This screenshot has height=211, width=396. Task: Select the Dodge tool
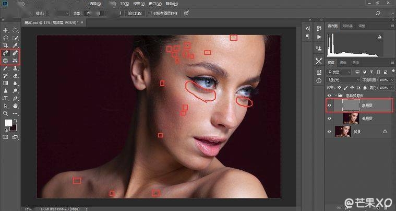pos(15,91)
